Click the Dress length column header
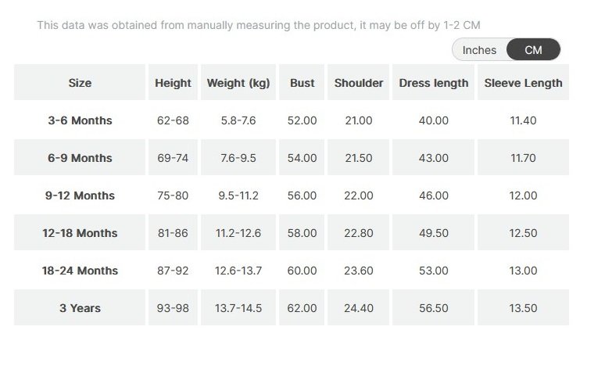This screenshot has width=605, height=366. pyautogui.click(x=434, y=83)
